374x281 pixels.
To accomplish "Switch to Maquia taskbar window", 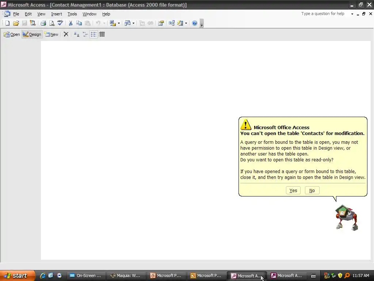I will (x=126, y=276).
